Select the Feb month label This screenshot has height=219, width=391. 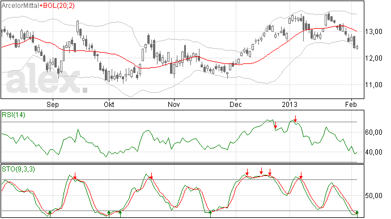click(x=351, y=104)
